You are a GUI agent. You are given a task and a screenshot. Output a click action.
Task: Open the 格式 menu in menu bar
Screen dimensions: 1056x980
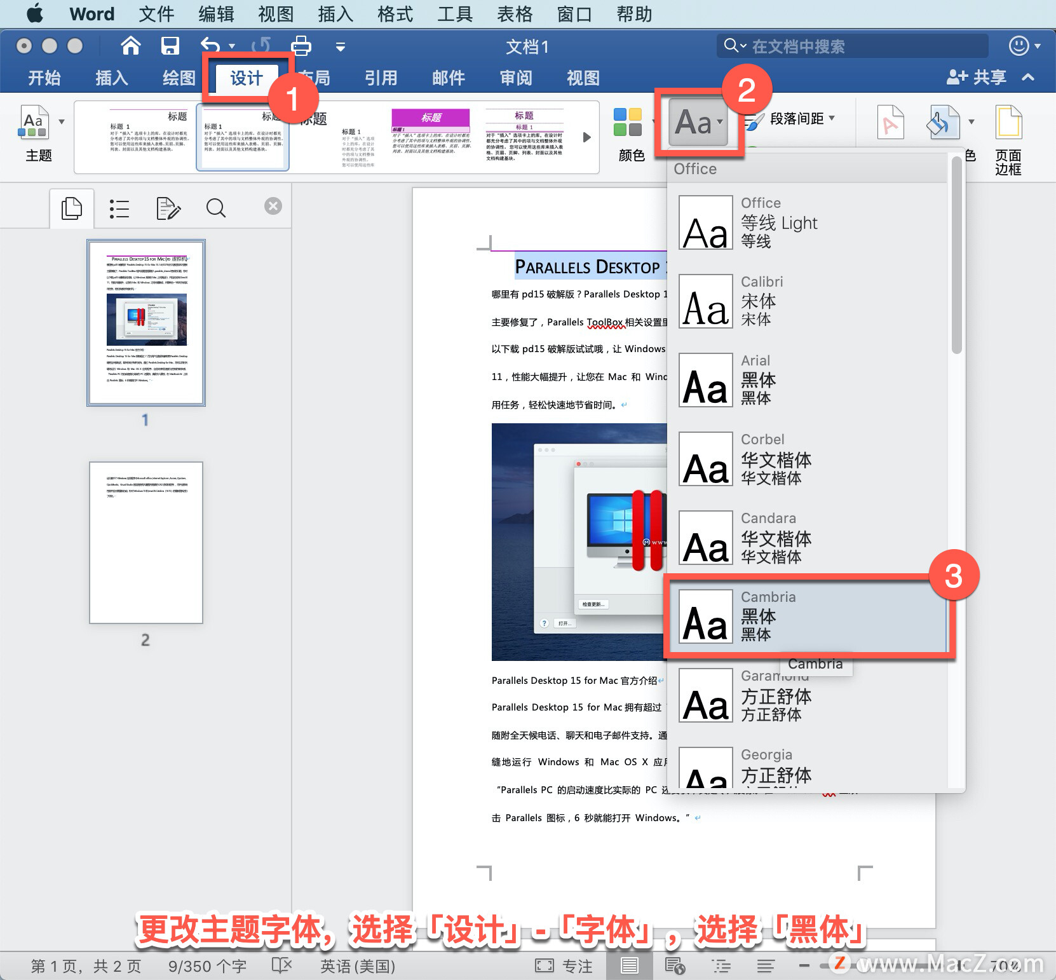coord(395,14)
